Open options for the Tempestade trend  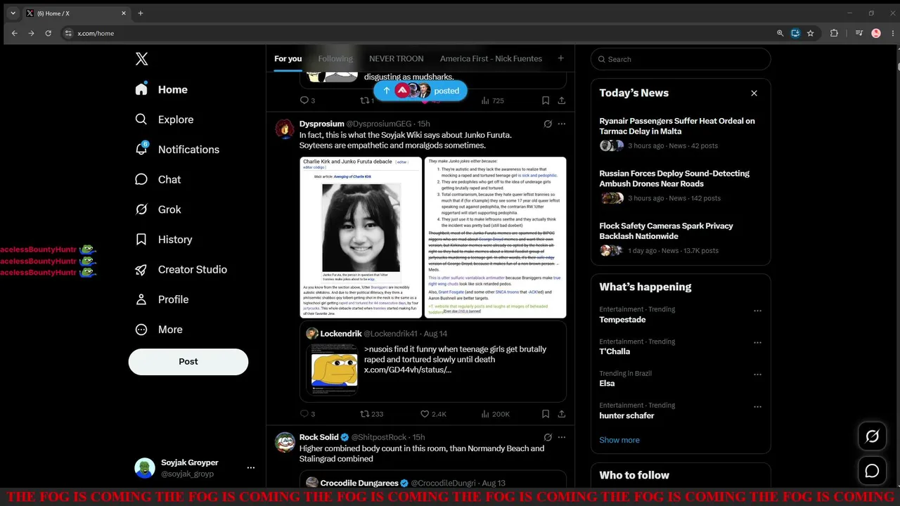(757, 311)
